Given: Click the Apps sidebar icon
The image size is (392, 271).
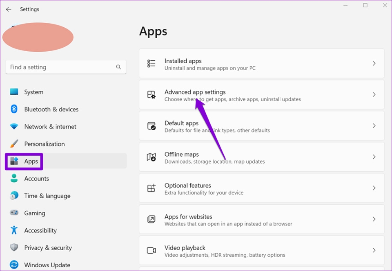Looking at the screenshot, I should [14, 161].
